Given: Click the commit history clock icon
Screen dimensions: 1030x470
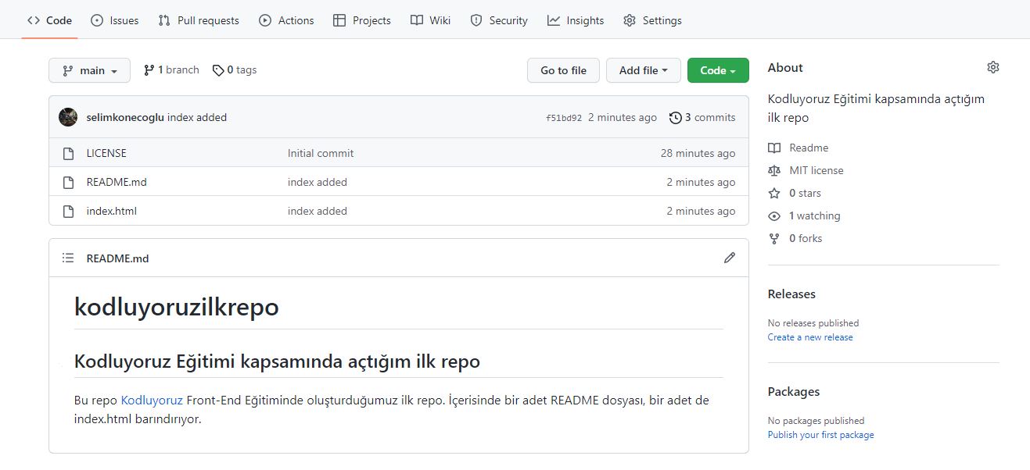Looking at the screenshot, I should pyautogui.click(x=675, y=117).
